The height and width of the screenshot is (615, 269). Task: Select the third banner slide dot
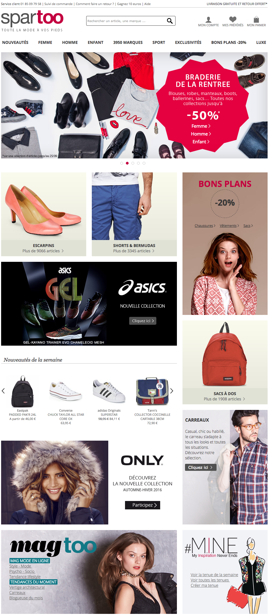[x=133, y=163]
